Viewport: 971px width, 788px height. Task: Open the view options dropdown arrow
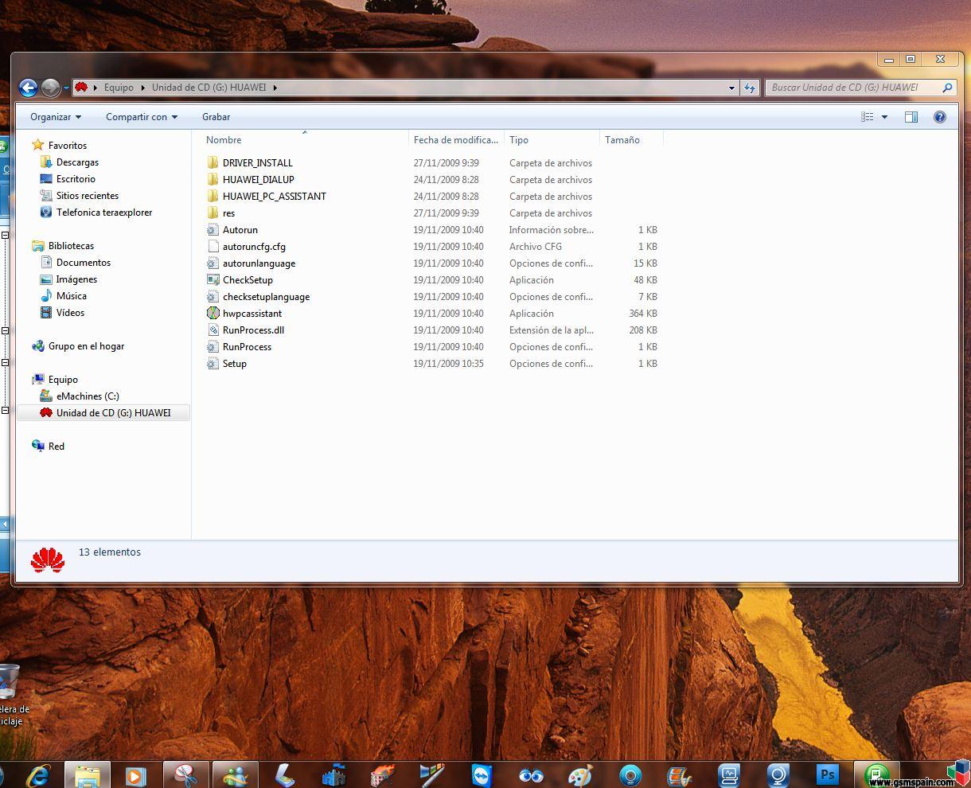point(884,117)
